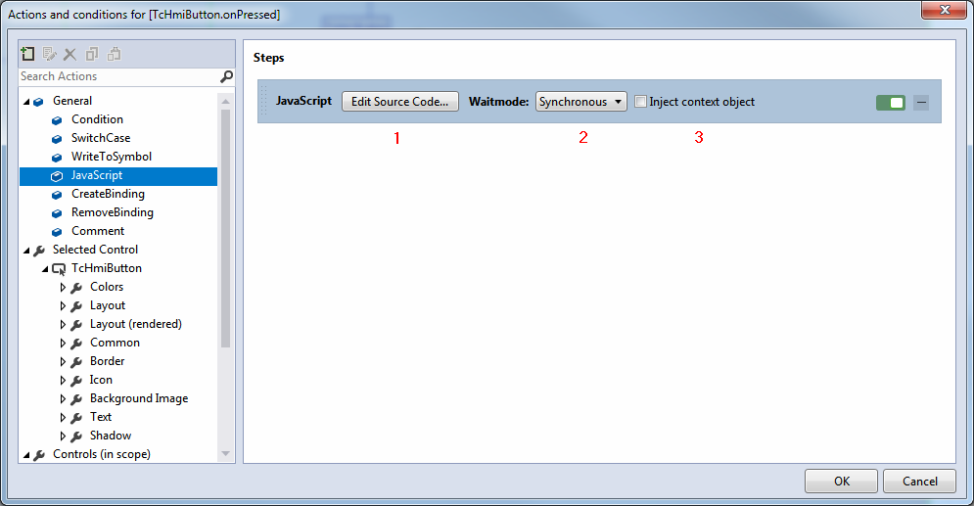This screenshot has width=974, height=506.
Task: Click the SwitchCase cube icon
Action: click(57, 139)
